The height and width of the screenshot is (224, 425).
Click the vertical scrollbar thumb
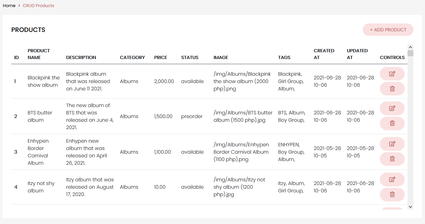[410, 53]
